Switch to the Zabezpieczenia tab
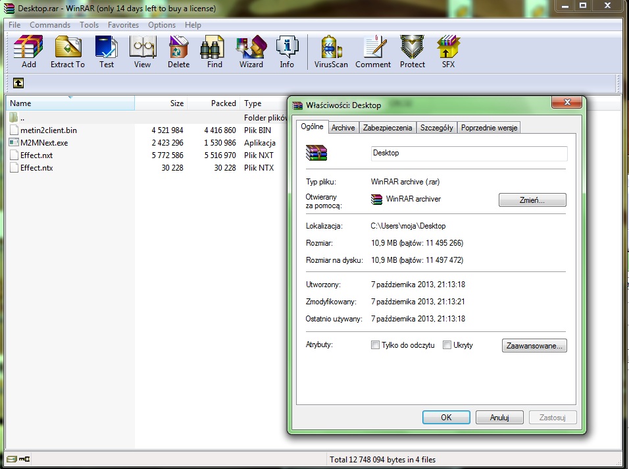This screenshot has height=469, width=629. coord(388,128)
